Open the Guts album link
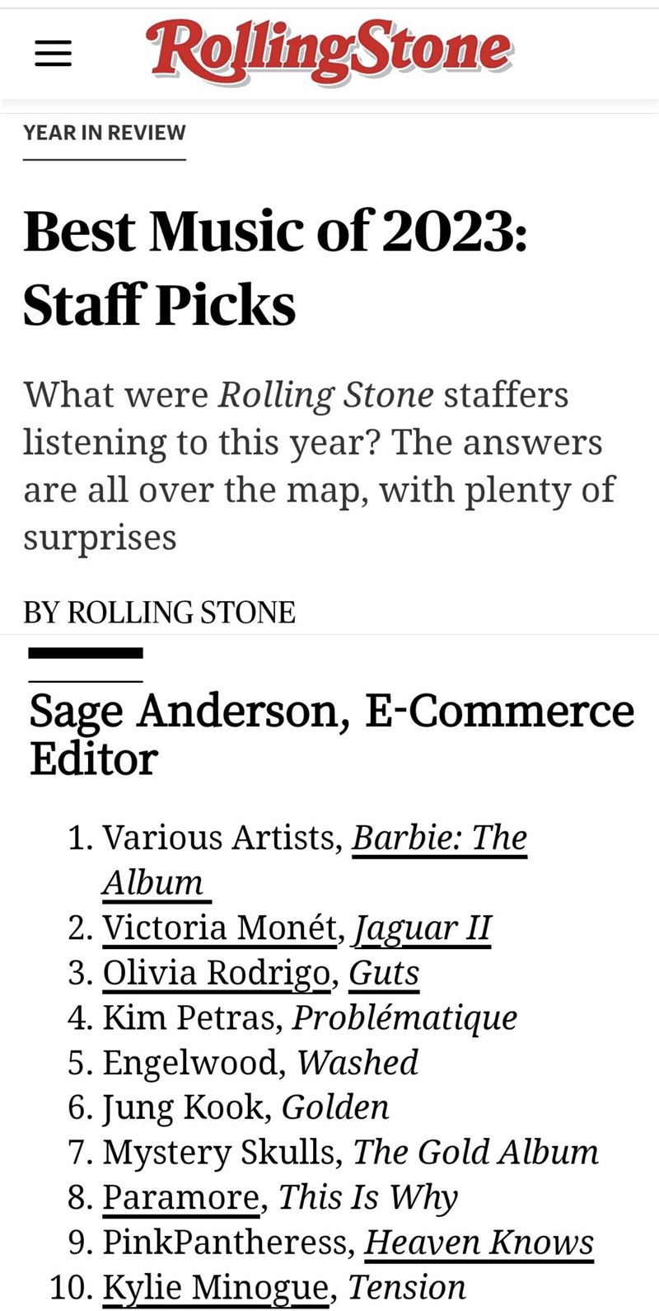Viewport: 659px width, 1311px height. (384, 973)
